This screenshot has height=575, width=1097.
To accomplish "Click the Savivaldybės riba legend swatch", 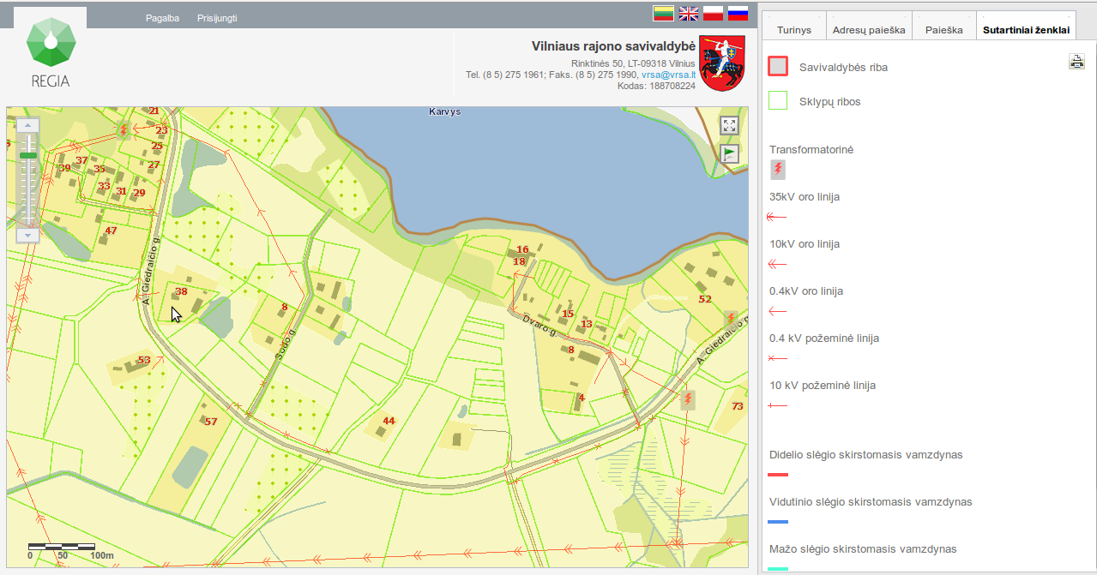I will (778, 66).
